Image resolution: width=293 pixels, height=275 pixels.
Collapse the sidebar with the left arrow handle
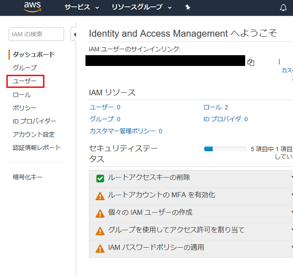click(74, 34)
